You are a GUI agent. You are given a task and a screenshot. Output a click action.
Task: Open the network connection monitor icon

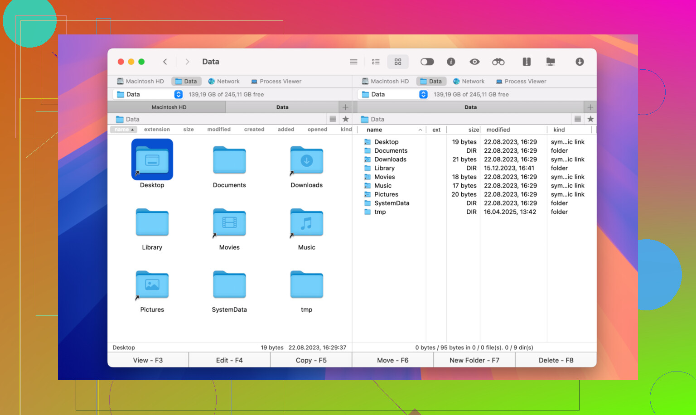click(x=551, y=62)
